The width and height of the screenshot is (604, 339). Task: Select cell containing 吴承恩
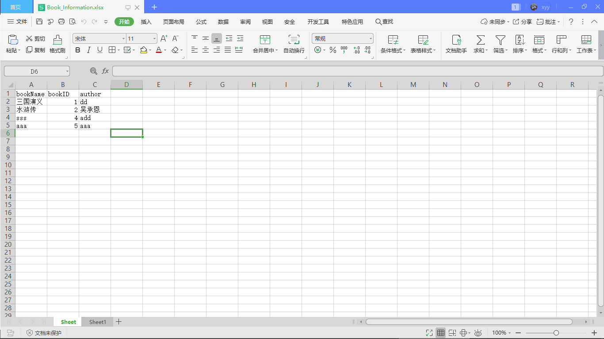click(95, 110)
